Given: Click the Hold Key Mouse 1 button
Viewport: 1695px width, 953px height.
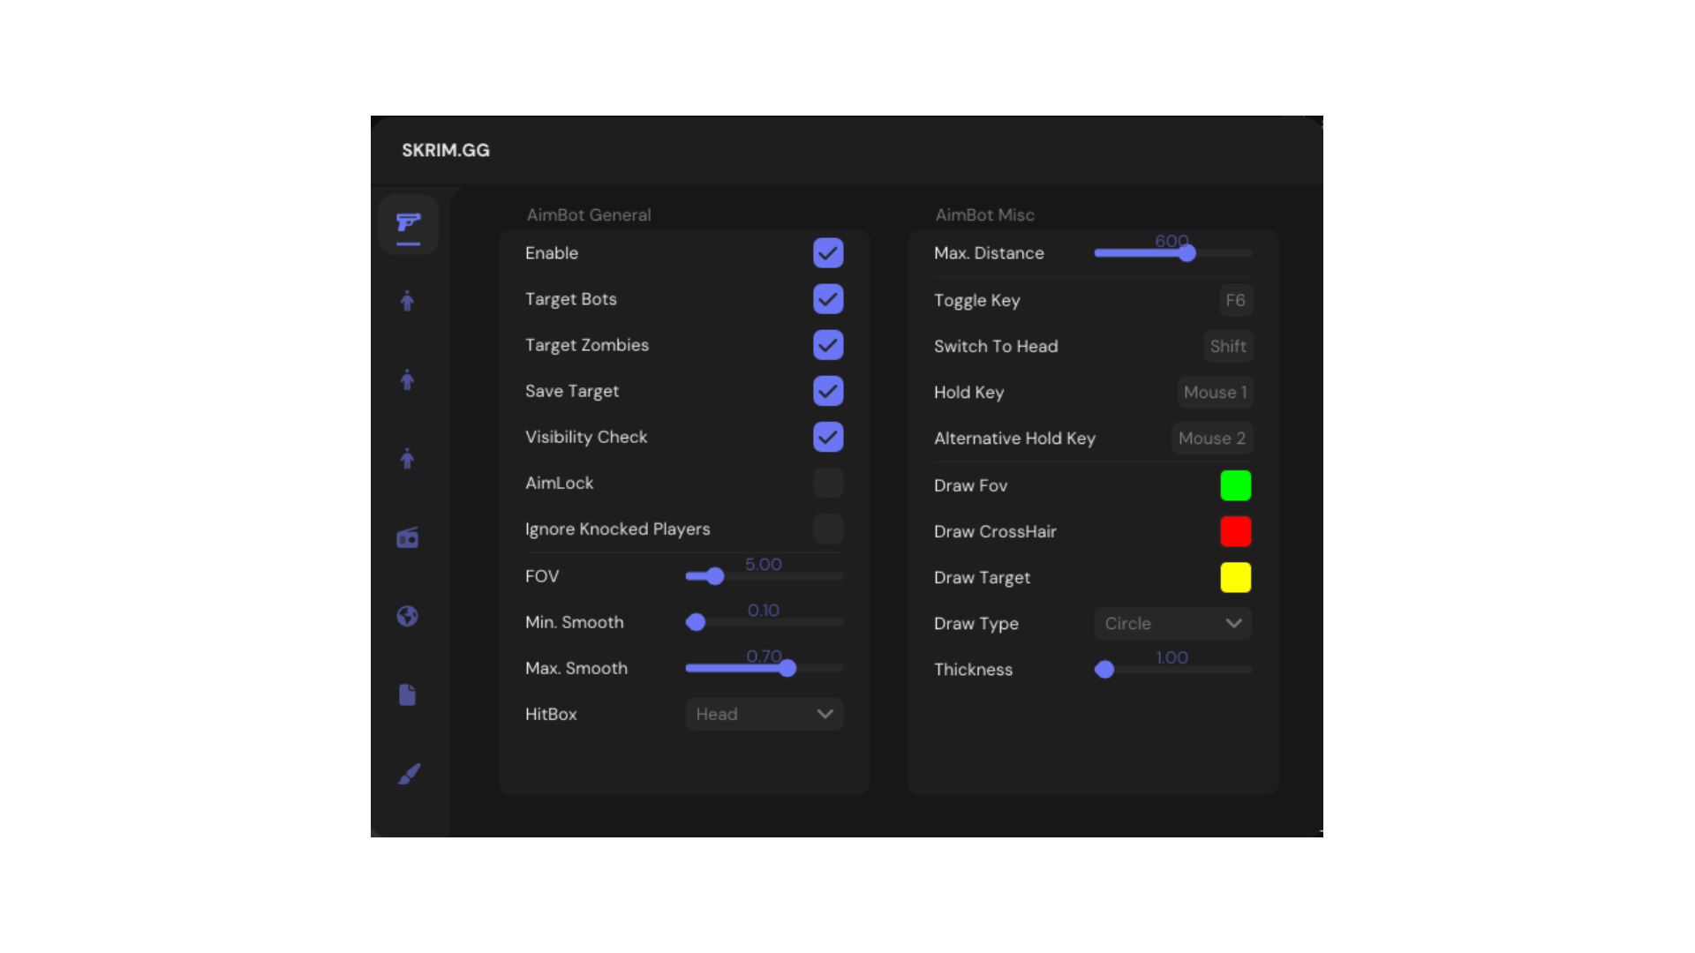Looking at the screenshot, I should [x=1215, y=392].
